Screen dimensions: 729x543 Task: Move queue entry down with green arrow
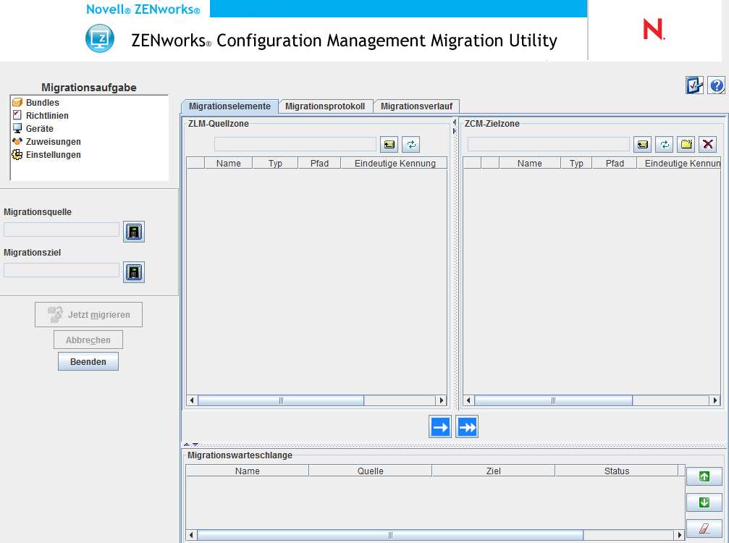[x=703, y=502]
